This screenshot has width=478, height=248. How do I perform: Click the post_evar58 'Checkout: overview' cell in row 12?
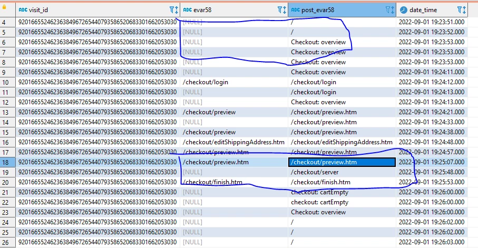coord(342,102)
